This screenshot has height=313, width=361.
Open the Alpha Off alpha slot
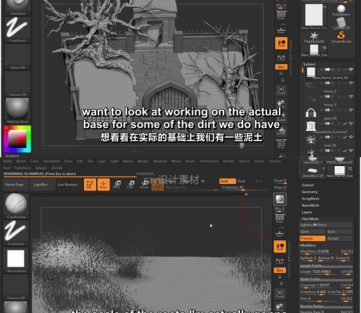(18, 57)
